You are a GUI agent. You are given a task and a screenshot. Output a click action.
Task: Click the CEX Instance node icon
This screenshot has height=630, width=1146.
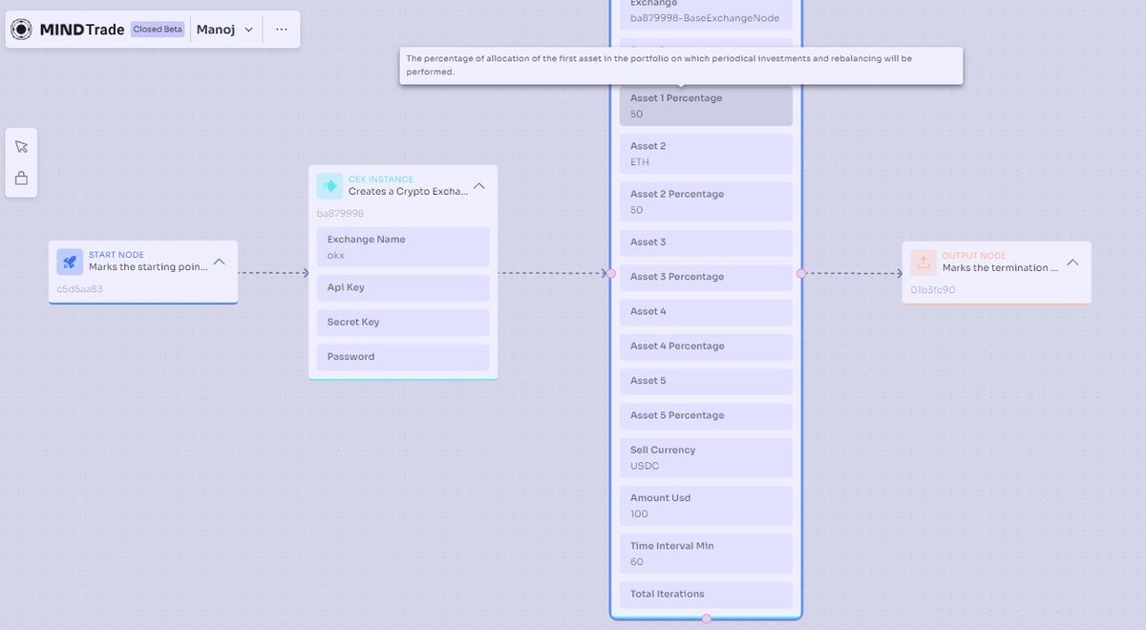329,186
